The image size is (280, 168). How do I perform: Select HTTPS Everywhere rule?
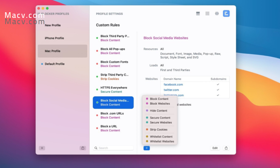point(113,89)
